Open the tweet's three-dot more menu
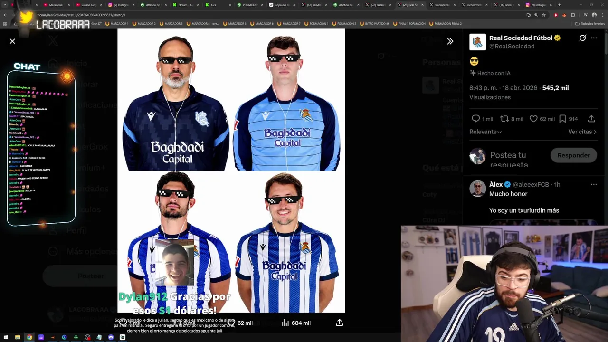The height and width of the screenshot is (342, 608). (x=594, y=38)
